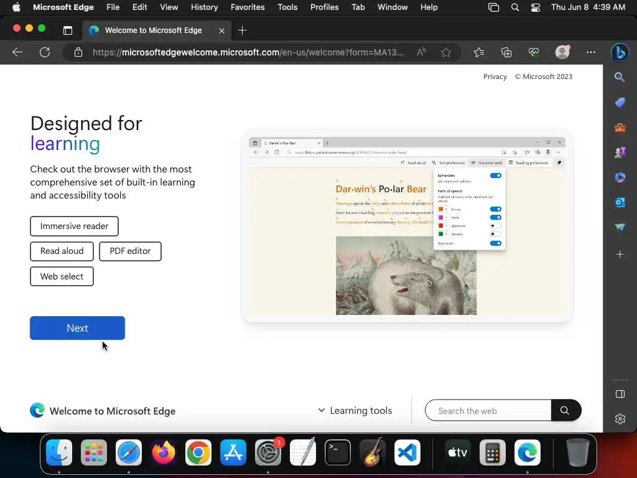The image size is (637, 478).
Task: Open Google Chrome from the Dock
Action: pos(198,452)
